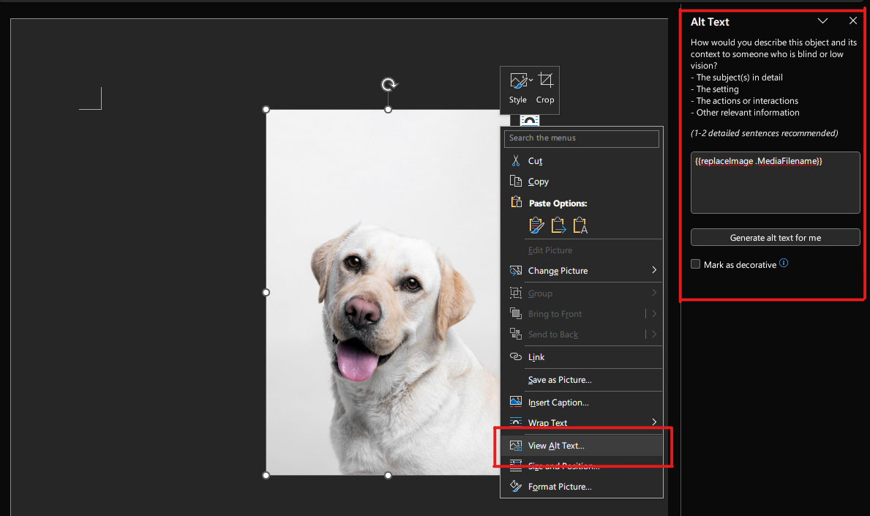
Task: Click the Format Picture icon
Action: (517, 486)
